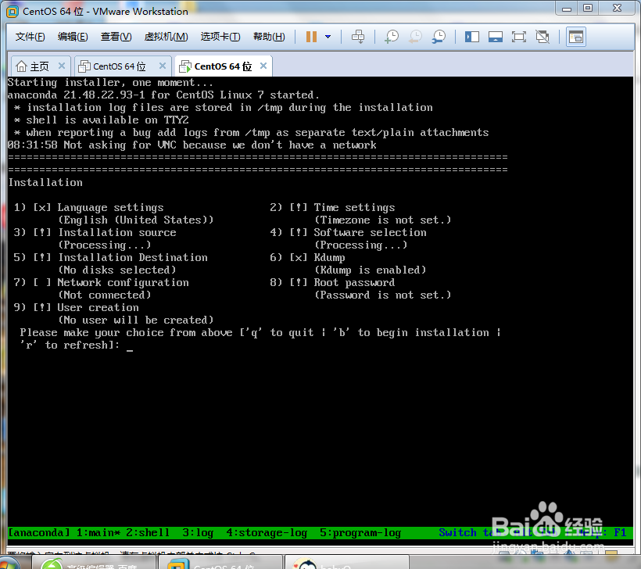Viewport: 641px width, 569px height.
Task: Click '5:program-log' in the status bar
Action: tap(360, 532)
